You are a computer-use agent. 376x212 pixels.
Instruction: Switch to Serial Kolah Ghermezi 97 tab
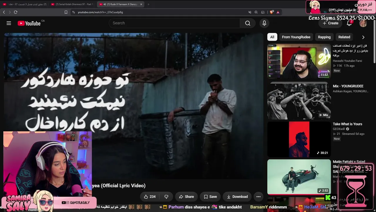pyautogui.click(x=72, y=4)
